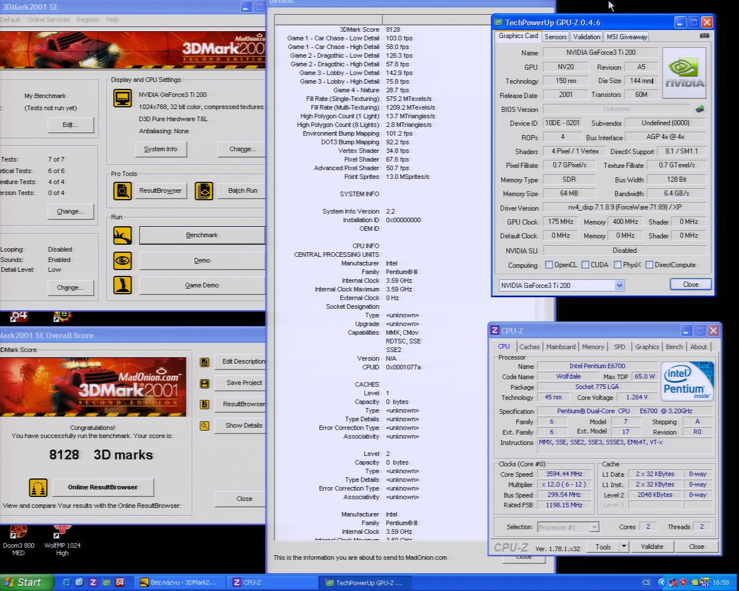
Task: Click the Show Details magnifier icon
Action: point(204,426)
